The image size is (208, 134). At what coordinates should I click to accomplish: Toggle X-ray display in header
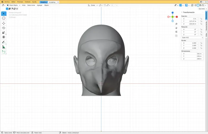[x=192, y=5]
